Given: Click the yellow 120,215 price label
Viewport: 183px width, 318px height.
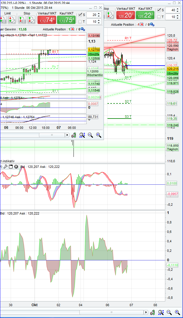Looking at the screenshot, I should (172, 69).
